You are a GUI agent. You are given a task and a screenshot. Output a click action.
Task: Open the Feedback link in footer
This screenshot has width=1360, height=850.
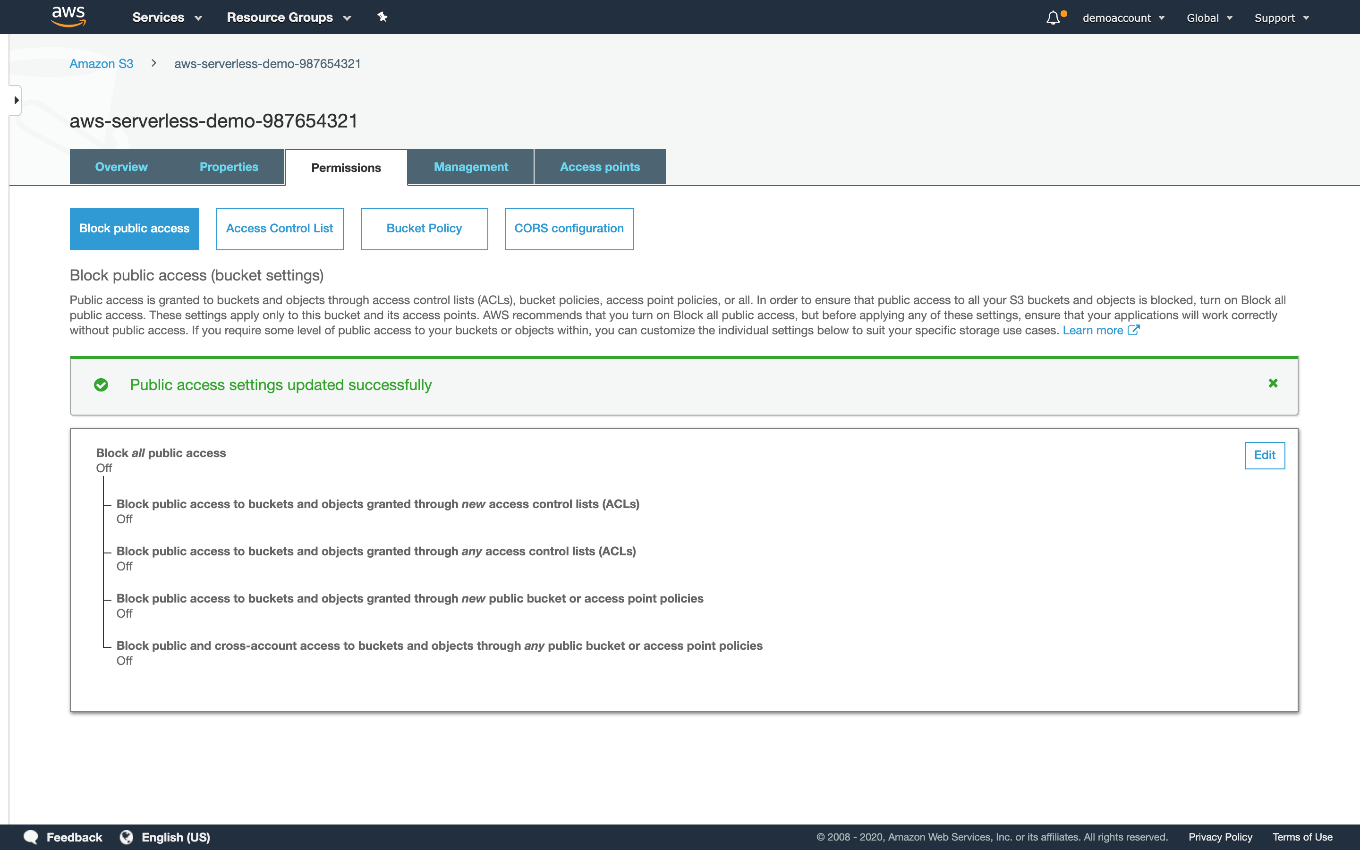(x=74, y=837)
